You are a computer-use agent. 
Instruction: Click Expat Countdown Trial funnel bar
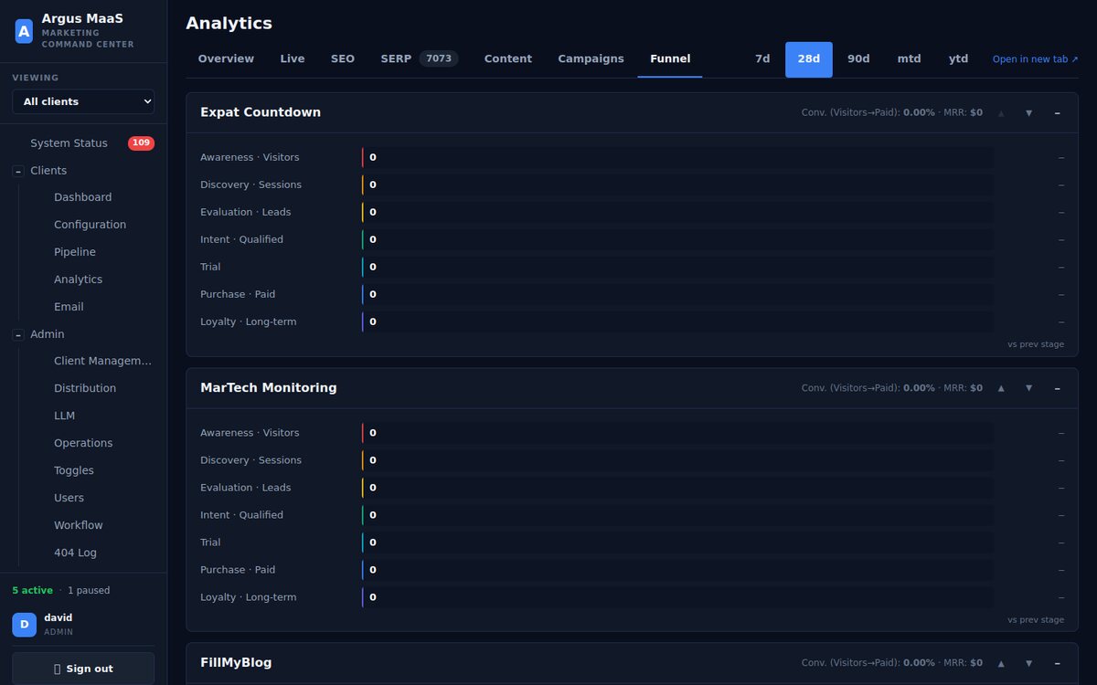click(x=677, y=268)
